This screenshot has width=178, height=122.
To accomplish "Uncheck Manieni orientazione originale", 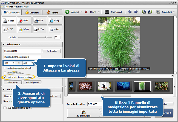I will click(x=5, y=77).
